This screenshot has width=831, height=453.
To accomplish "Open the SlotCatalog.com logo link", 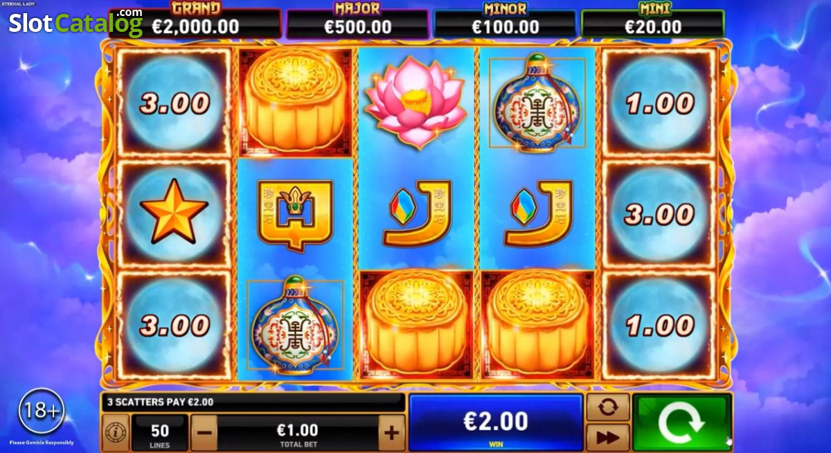I will point(75,22).
